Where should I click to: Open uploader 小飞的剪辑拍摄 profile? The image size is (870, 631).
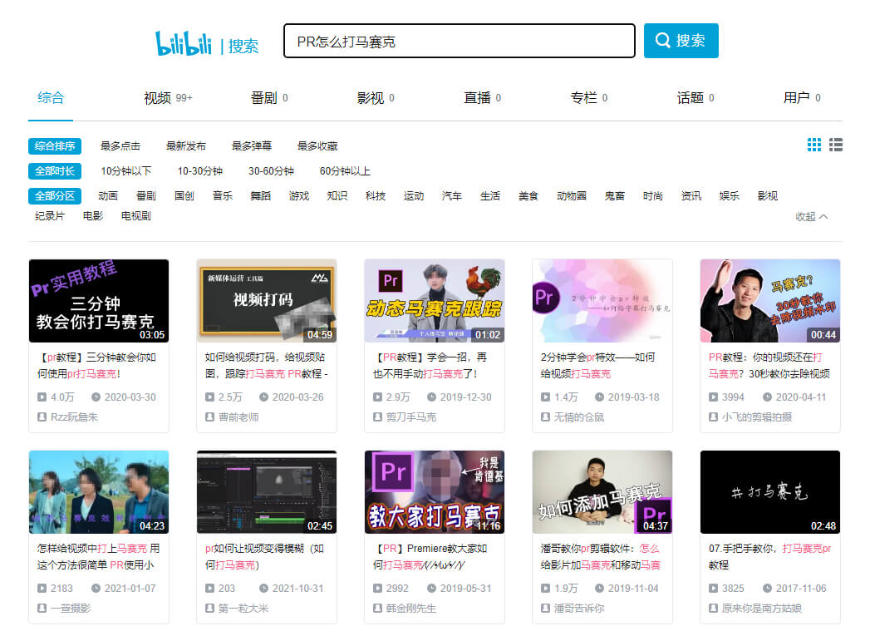pos(757,417)
